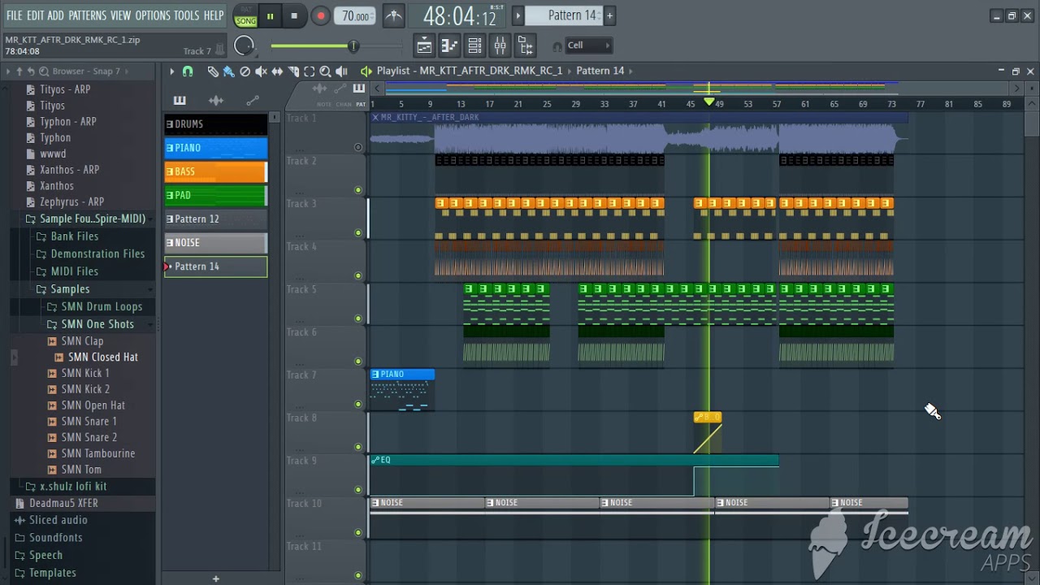Click the browser search magnifier icon

click(x=44, y=71)
